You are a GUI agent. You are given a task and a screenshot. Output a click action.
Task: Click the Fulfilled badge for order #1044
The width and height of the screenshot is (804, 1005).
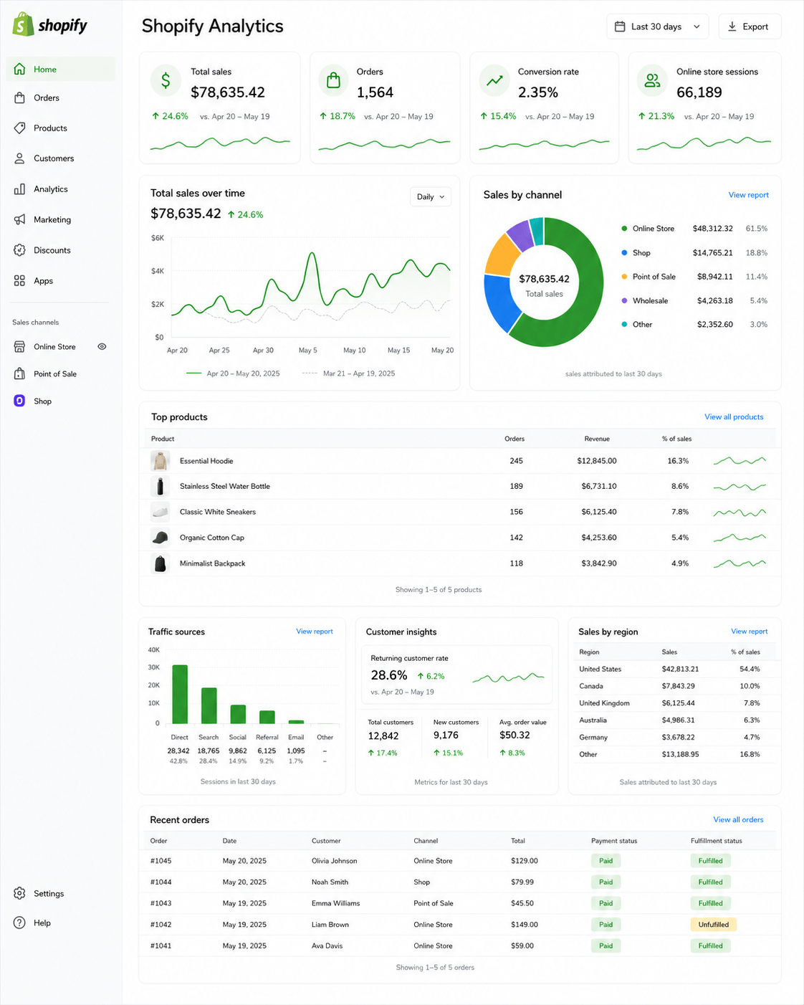click(710, 882)
